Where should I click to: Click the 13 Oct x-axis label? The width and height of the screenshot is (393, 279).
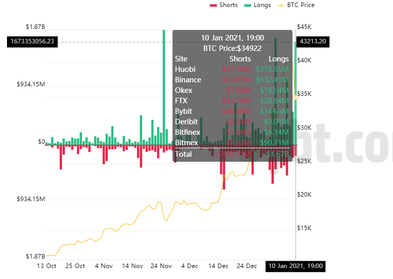[46, 266]
